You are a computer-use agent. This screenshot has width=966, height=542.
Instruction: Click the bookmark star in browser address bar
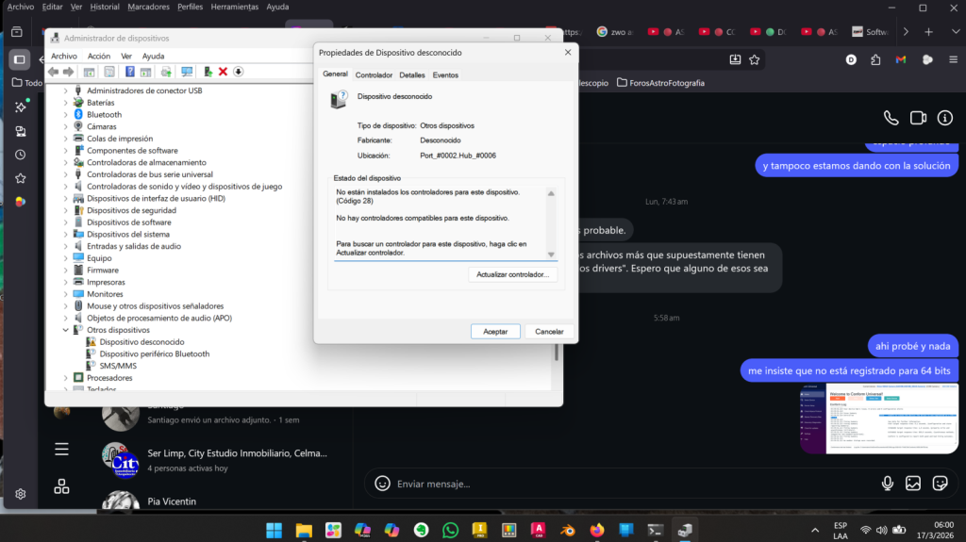click(x=754, y=59)
